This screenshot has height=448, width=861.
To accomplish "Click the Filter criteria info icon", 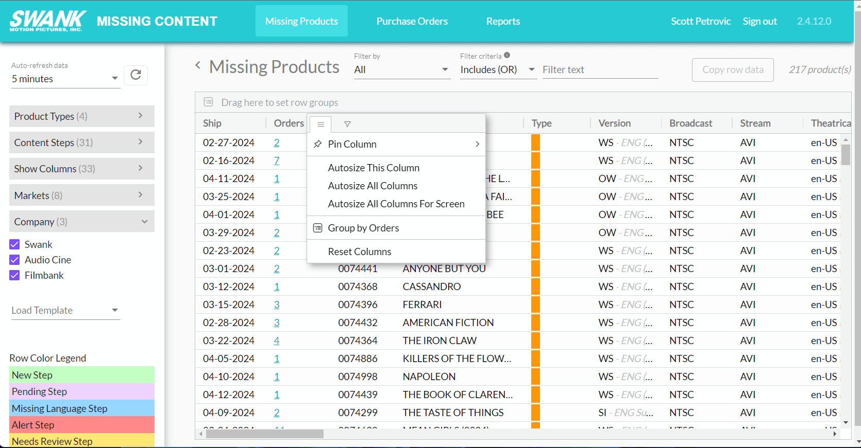I will [507, 56].
